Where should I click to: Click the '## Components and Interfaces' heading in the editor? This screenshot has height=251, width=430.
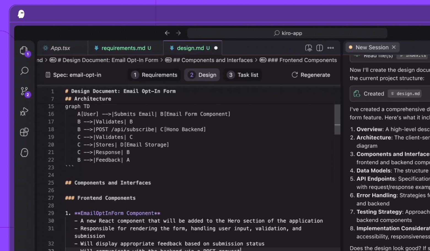point(108,183)
